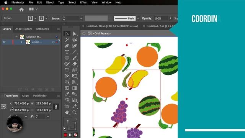The height and width of the screenshot is (138, 245).
Task: Open the Layers panel options menu
Action: (58, 29)
